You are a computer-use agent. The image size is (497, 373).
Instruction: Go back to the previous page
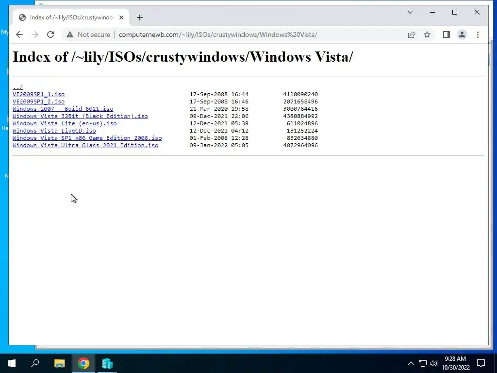tap(19, 34)
